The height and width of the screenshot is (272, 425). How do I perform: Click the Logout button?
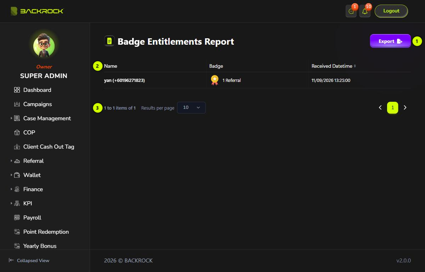(391, 11)
